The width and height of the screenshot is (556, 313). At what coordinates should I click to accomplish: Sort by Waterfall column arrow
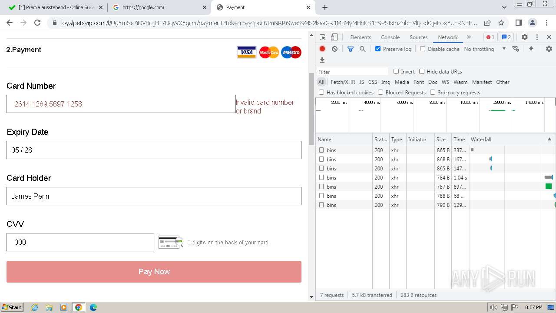coord(549,139)
